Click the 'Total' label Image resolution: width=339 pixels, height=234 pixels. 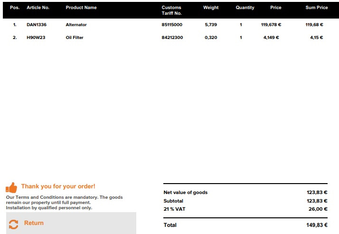point(170,225)
